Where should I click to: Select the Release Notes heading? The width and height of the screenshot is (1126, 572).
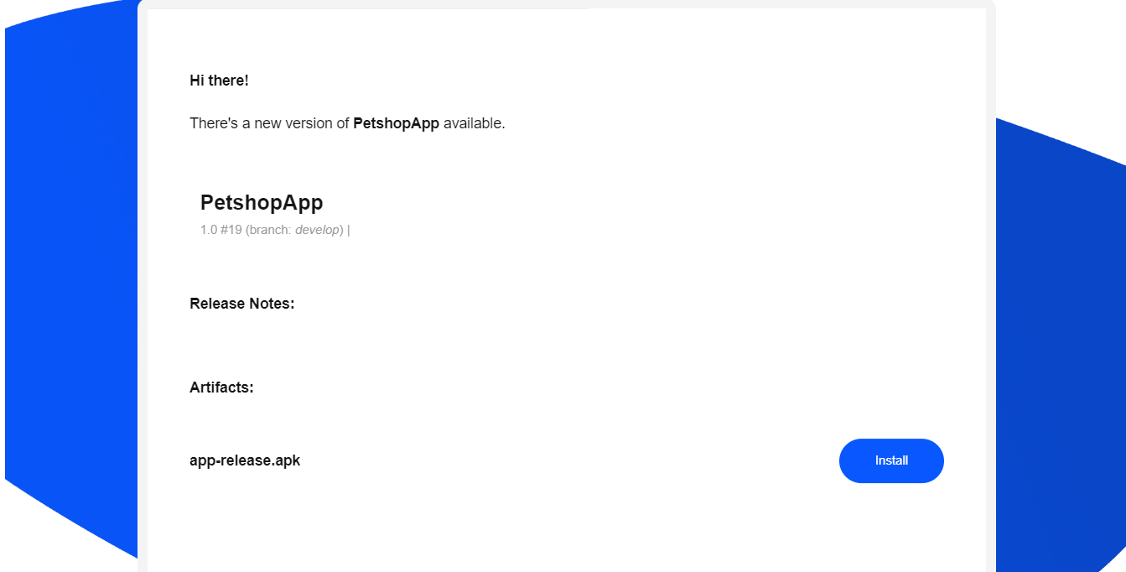[x=241, y=304]
